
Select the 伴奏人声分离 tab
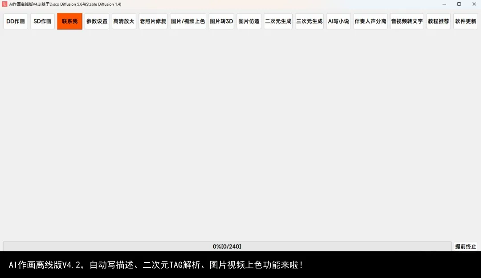click(x=371, y=21)
